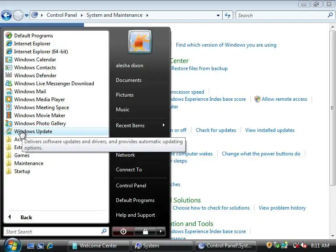The image size is (336, 252).
Task: Open Windows Contacts icon
Action: [x=9, y=68]
